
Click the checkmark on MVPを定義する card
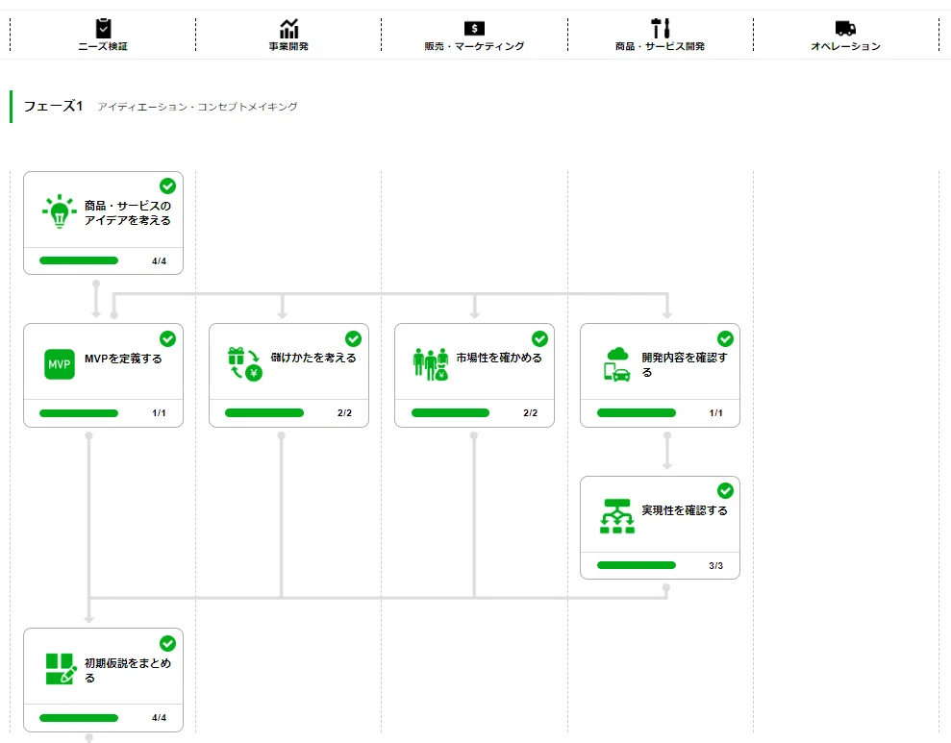(168, 338)
